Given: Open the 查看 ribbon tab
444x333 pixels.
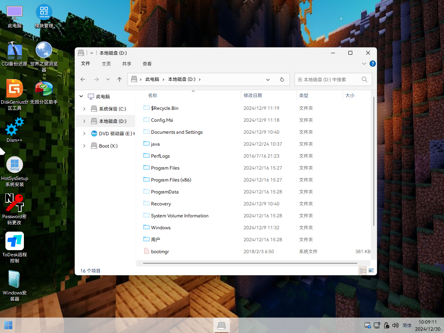Looking at the screenshot, I should pos(147,64).
